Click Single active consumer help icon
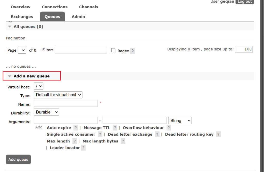The width and height of the screenshot is (264, 172). (x=100, y=134)
